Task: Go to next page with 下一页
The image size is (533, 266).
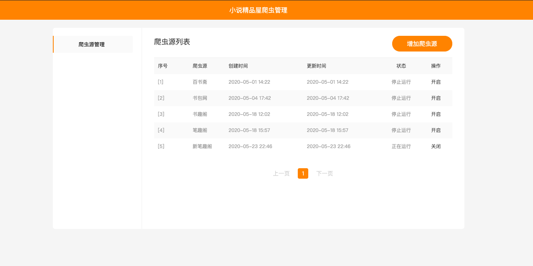Action: pos(324,173)
